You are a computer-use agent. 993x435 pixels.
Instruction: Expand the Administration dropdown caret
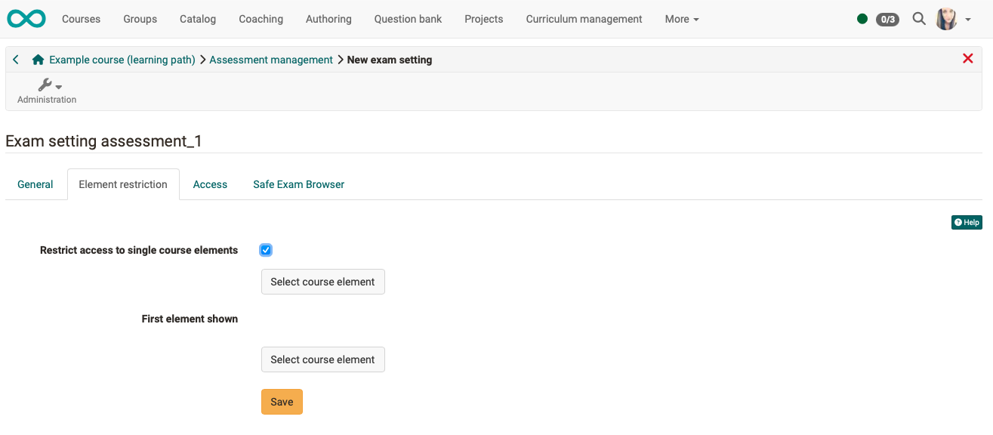(x=59, y=85)
